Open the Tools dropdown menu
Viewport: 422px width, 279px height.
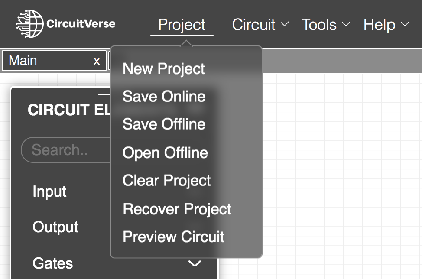(326, 25)
